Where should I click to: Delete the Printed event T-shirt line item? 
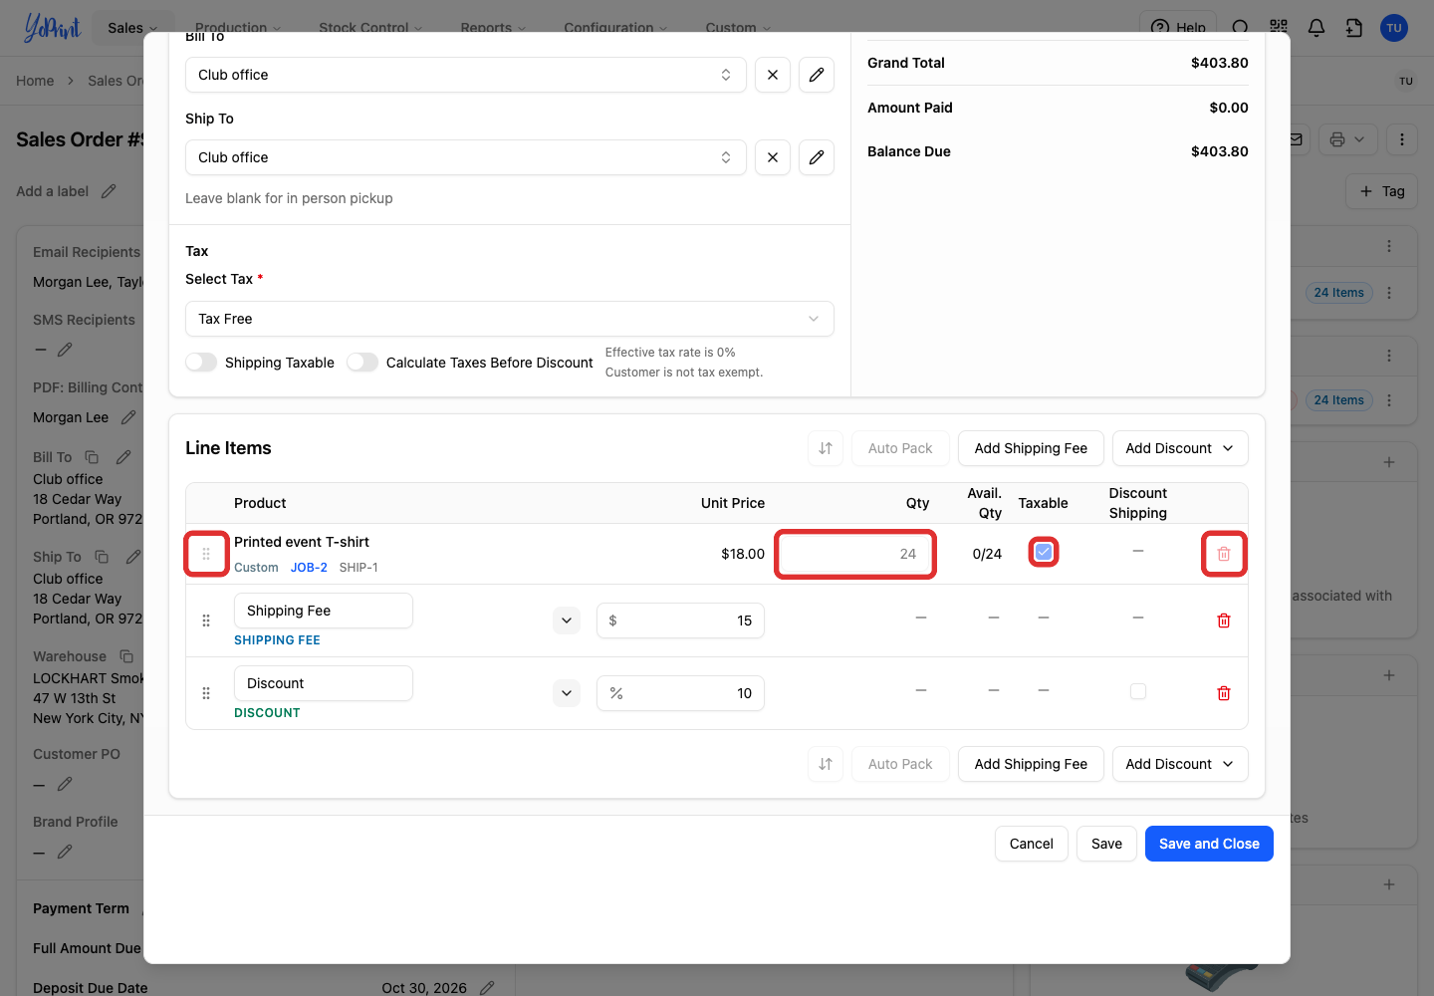[x=1224, y=554]
